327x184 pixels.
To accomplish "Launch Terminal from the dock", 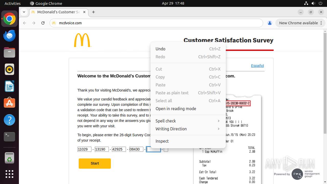I will 9,137.
